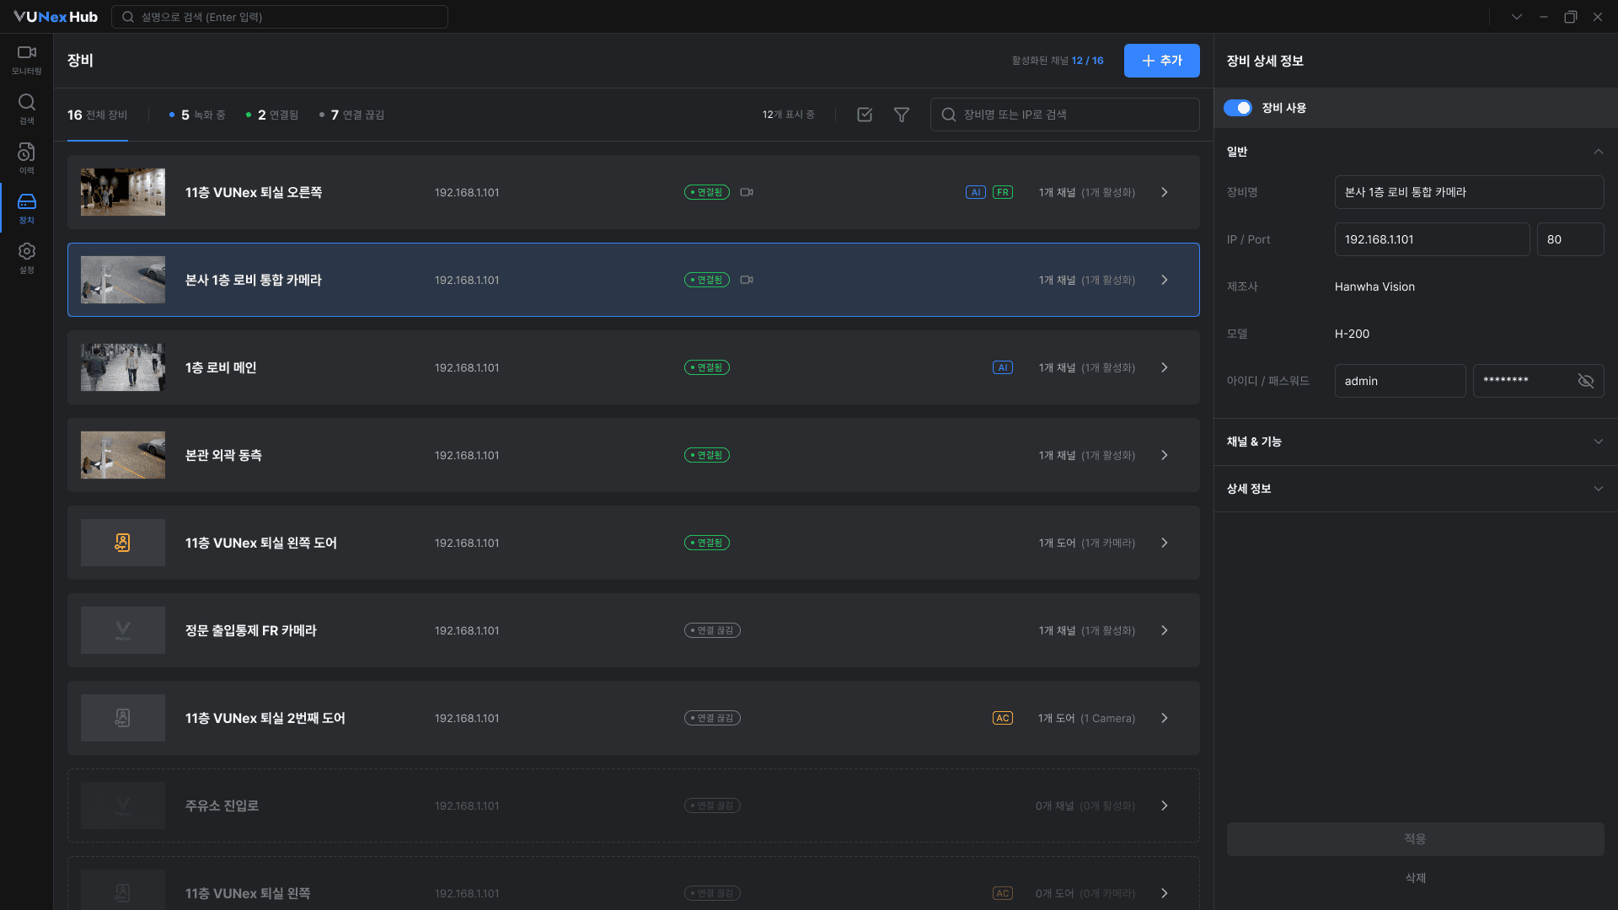Select the 11층 VUNex 퇴실 왼쪽 도어 row name
The height and width of the screenshot is (910, 1618).
pyautogui.click(x=261, y=543)
